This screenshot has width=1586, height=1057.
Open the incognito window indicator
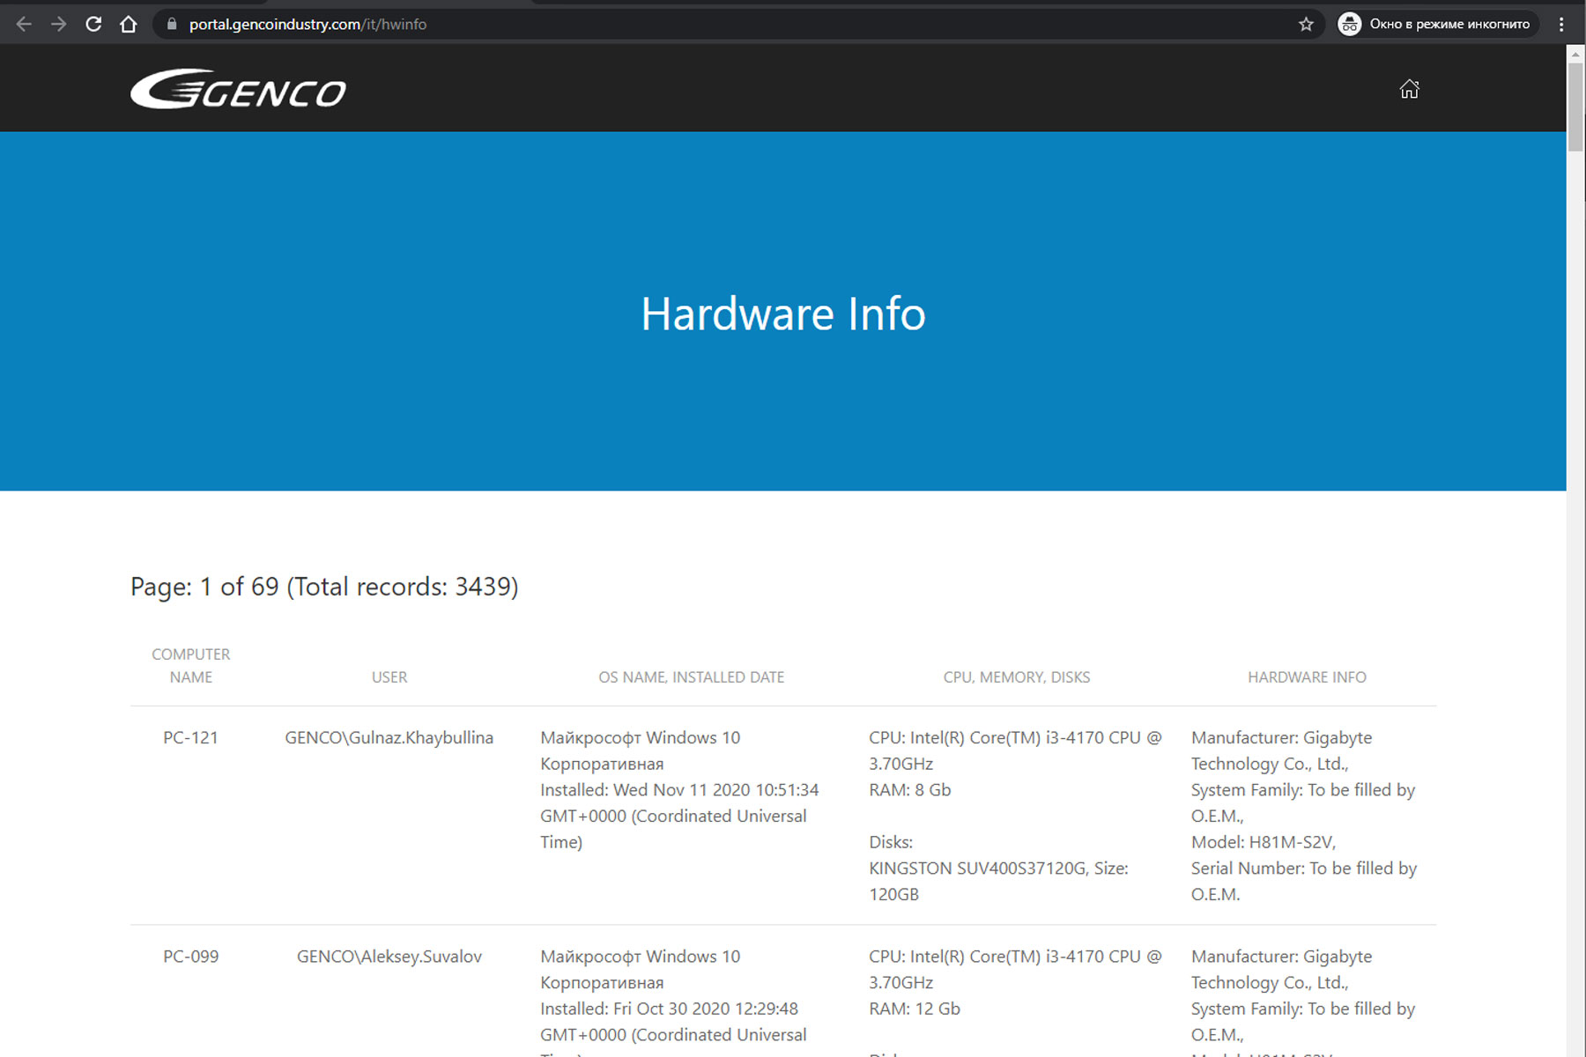1436,25
